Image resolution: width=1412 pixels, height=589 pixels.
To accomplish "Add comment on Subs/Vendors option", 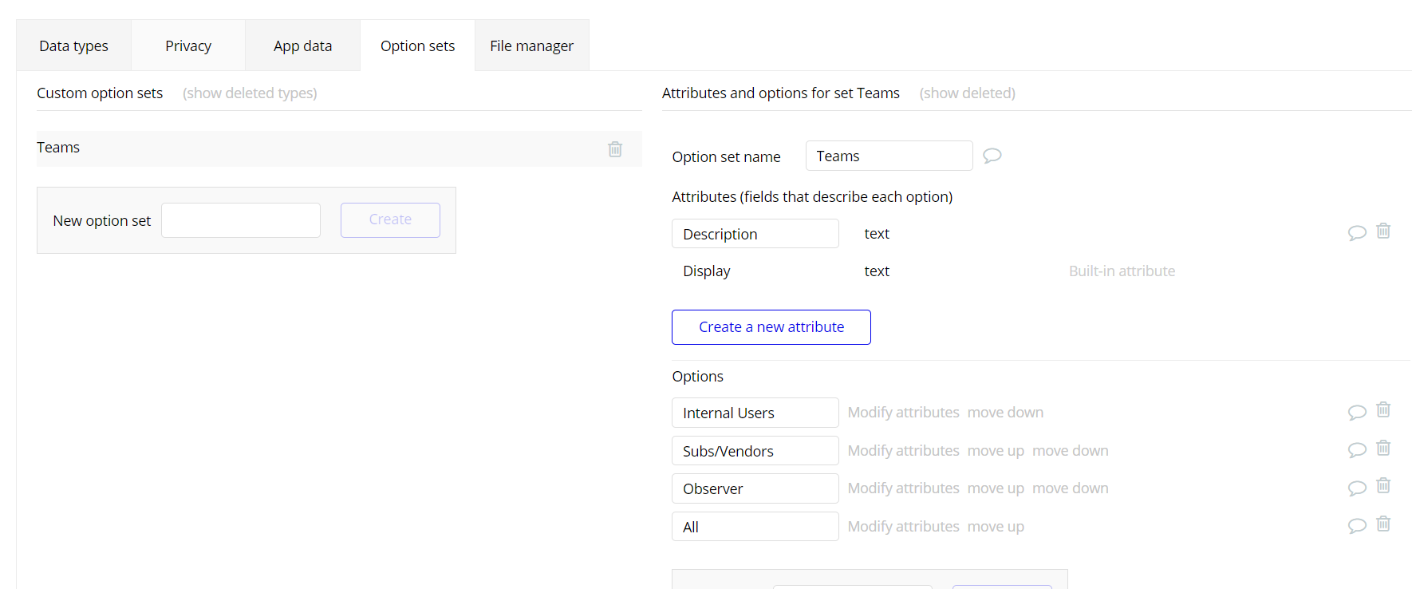I will pyautogui.click(x=1357, y=450).
